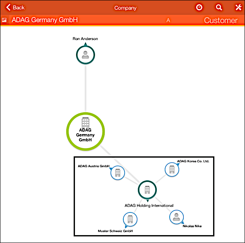Open search with the magnifier icon
This screenshot has height=243, width=245.
click(219, 7)
